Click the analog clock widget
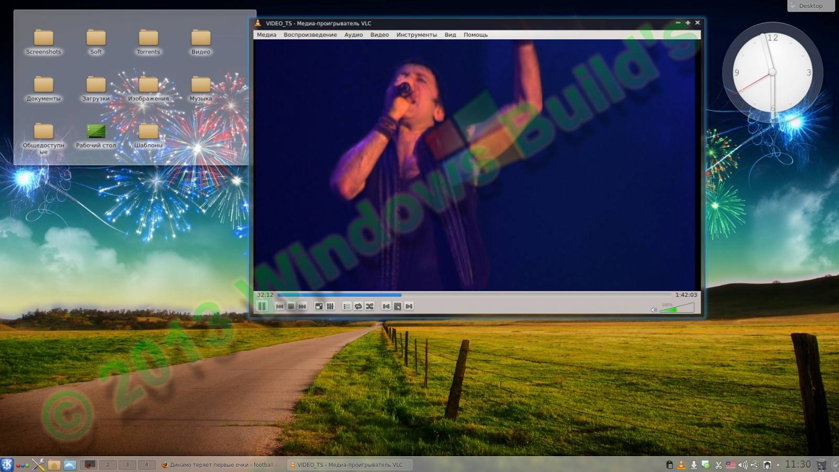This screenshot has height=472, width=839. coord(772,72)
